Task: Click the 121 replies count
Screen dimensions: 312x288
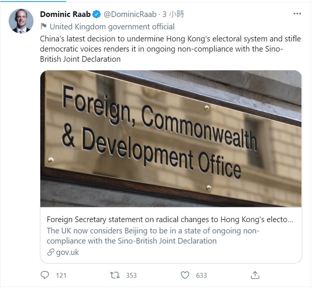Action: click(61, 276)
